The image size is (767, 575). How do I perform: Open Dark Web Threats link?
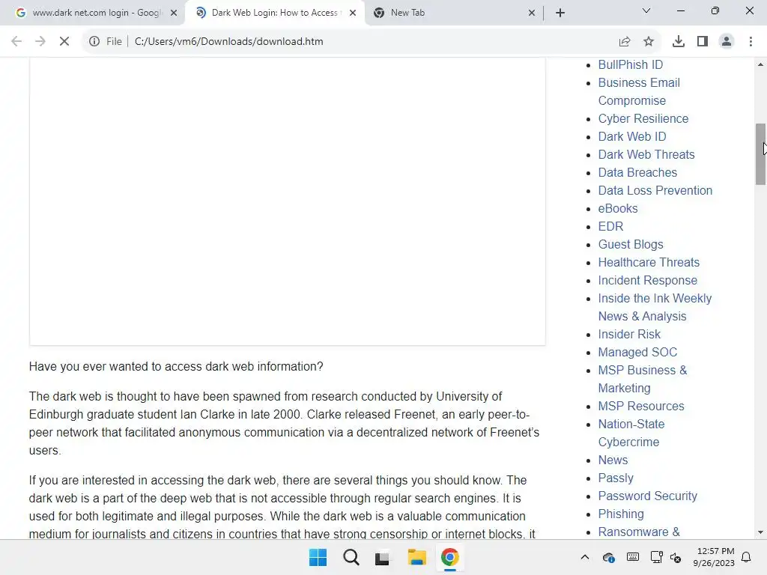646,154
